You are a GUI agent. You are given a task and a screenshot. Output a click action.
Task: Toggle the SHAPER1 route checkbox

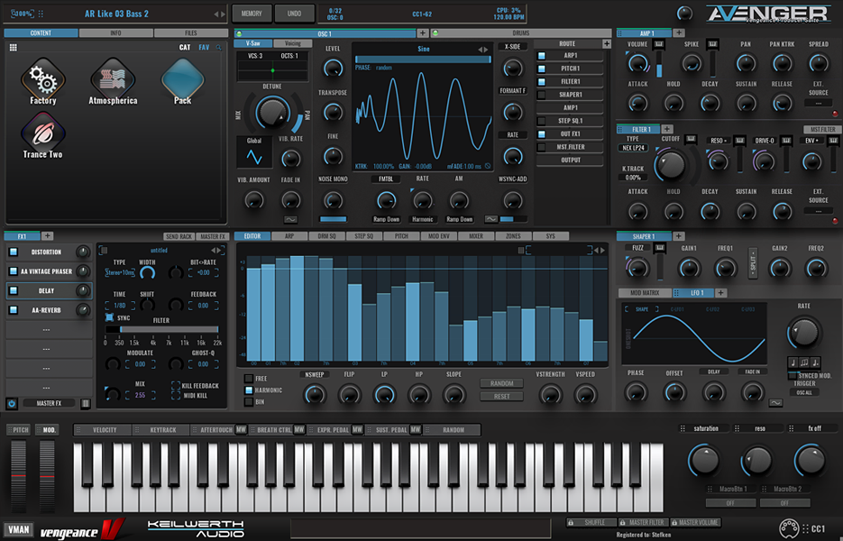point(541,95)
